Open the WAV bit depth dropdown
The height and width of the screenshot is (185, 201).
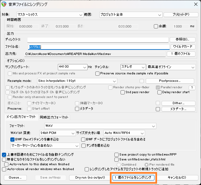57,133
